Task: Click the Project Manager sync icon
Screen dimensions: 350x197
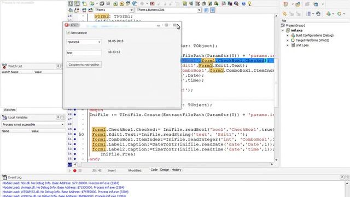Action: click(x=318, y=14)
